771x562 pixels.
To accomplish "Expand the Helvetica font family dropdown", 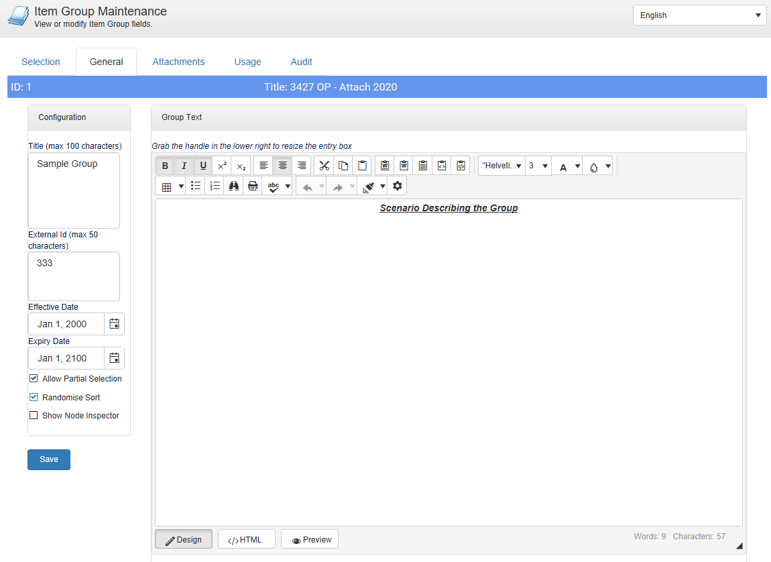I will [501, 166].
